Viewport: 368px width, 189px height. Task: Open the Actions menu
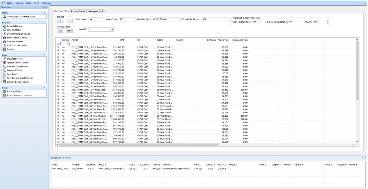tap(19, 3)
